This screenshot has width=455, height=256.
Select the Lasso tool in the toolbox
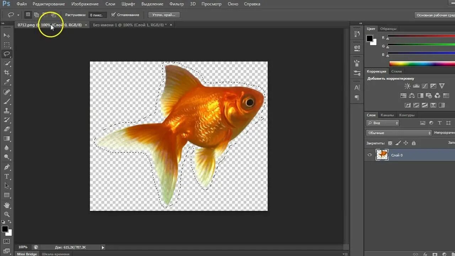[7, 54]
